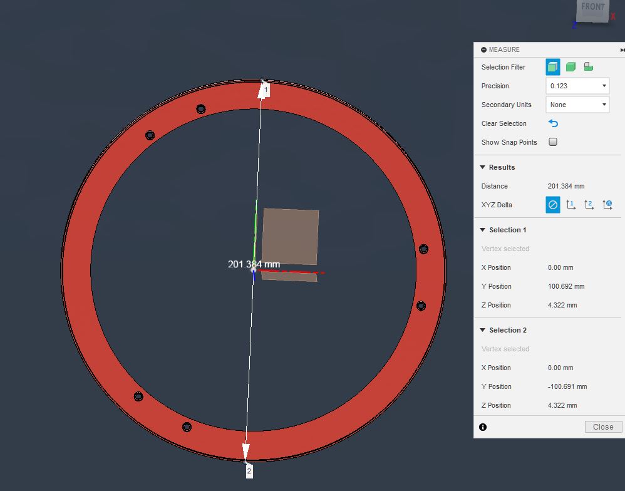Collapse the Results section
Screen dimensions: 625x491
[483, 167]
